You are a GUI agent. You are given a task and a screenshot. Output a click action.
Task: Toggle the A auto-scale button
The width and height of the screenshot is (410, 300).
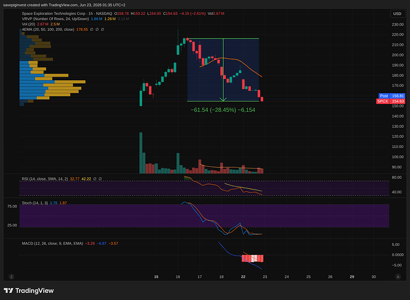pos(398,276)
